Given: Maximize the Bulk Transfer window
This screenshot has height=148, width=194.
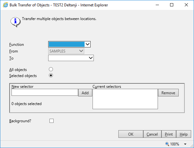Looking at the screenshot, I should (172, 5).
